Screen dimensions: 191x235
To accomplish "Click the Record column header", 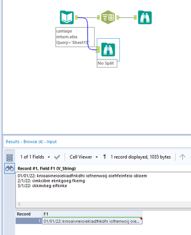I will coord(29,214).
